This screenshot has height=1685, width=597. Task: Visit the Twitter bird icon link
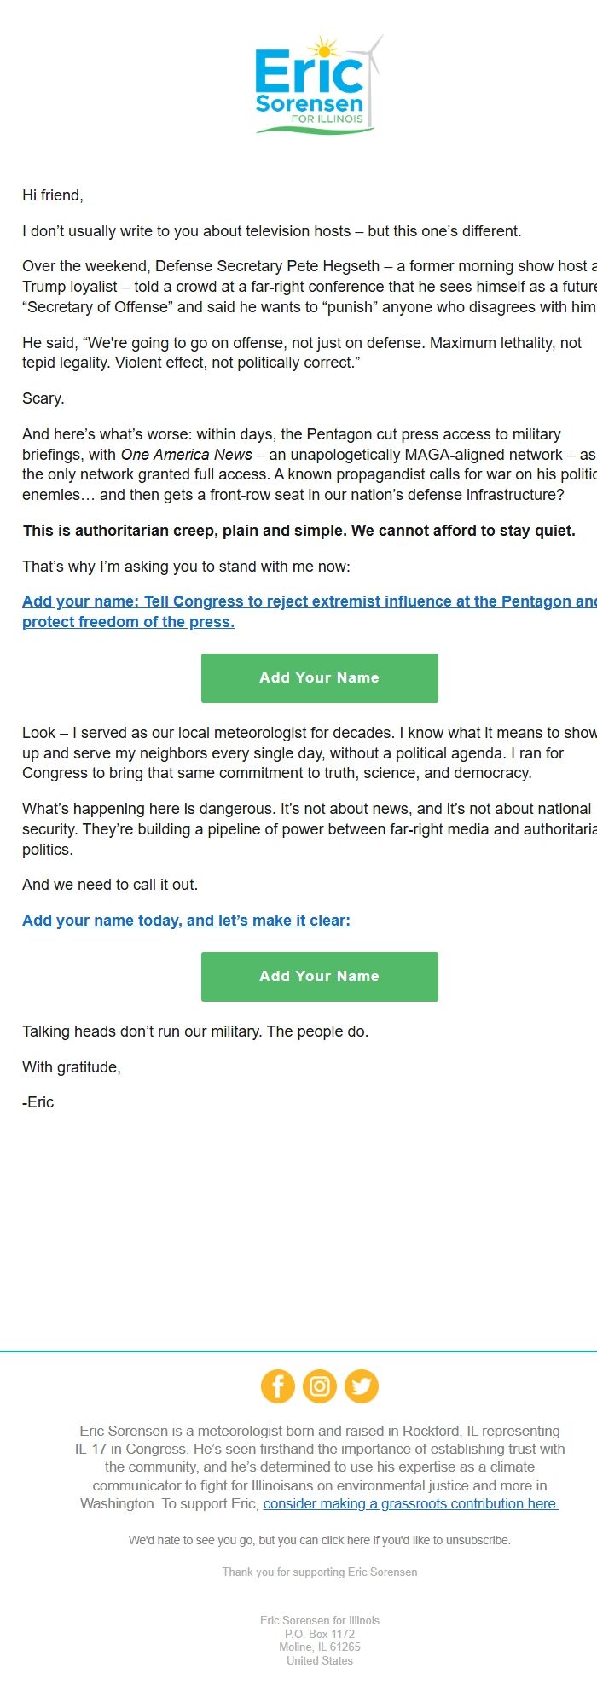point(362,1386)
